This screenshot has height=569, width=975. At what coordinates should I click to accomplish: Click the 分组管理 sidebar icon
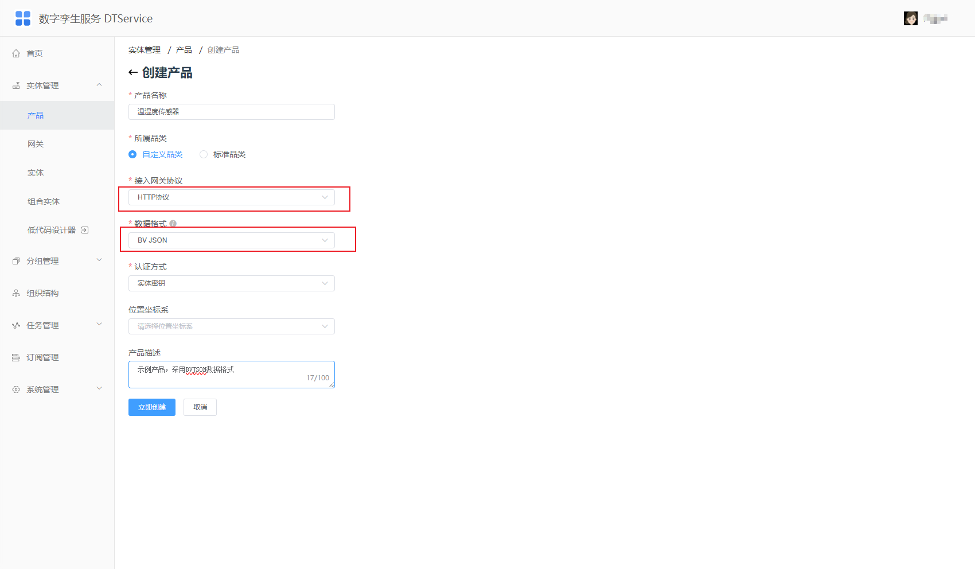[16, 261]
